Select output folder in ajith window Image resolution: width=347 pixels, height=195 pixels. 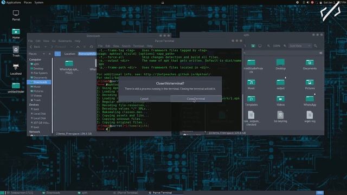[x=280, y=84]
